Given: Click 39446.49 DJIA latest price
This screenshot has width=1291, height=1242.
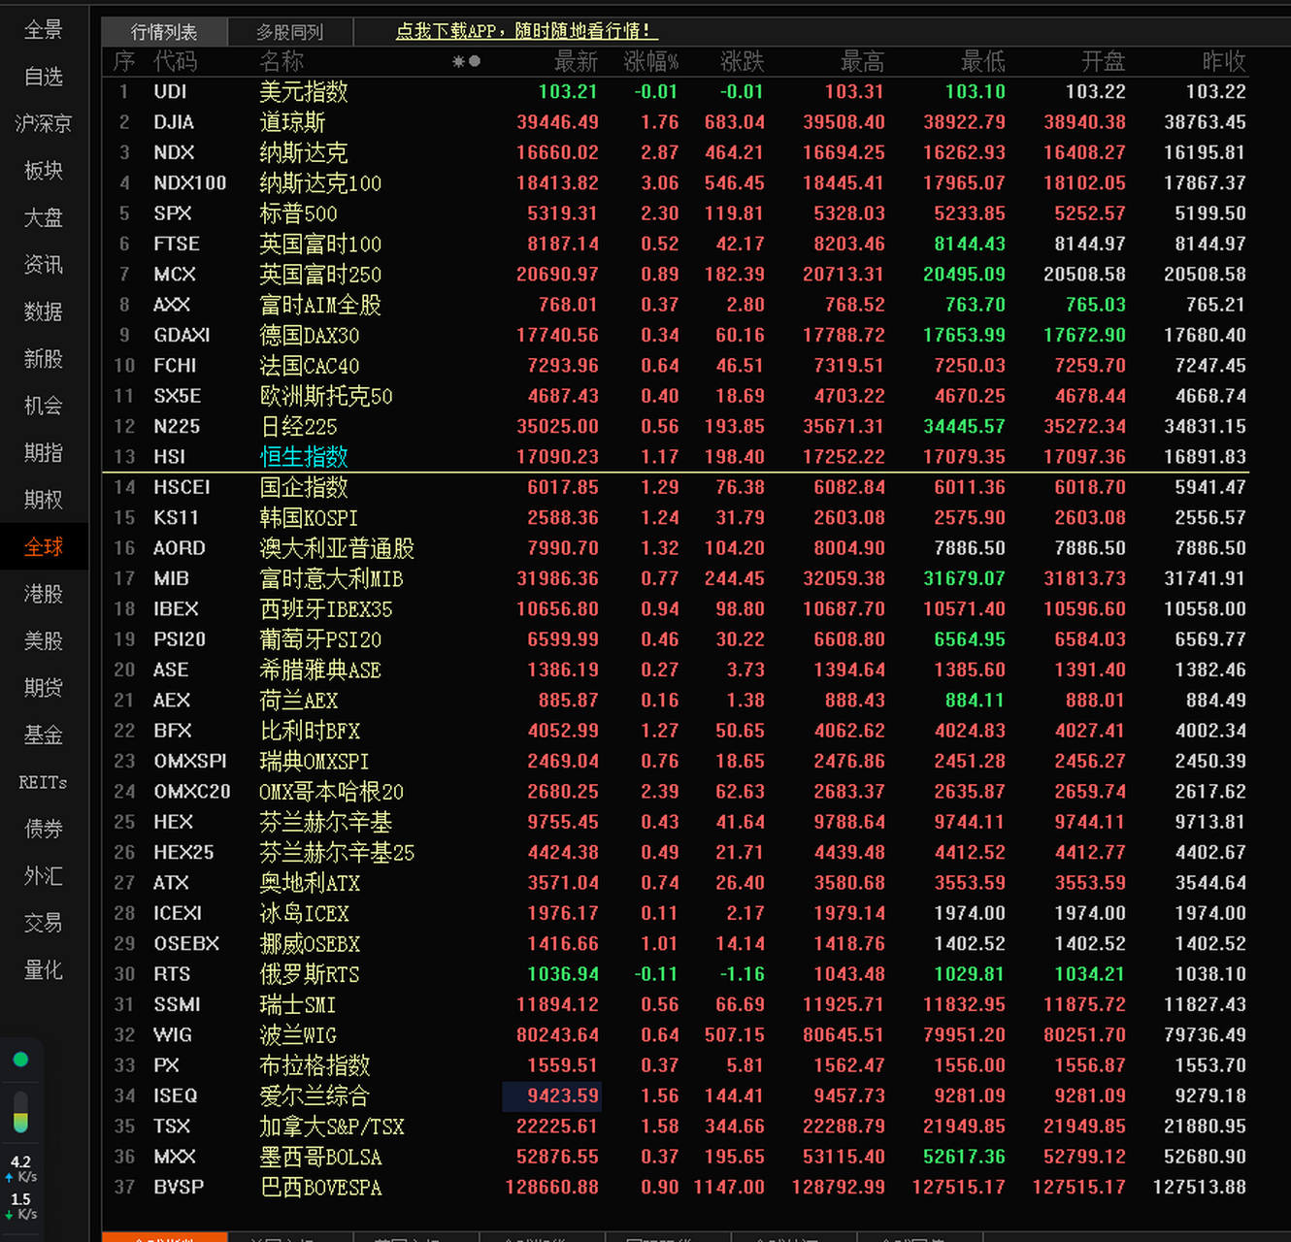Looking at the screenshot, I should click(x=557, y=122).
